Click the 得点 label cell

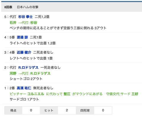pos(13,110)
